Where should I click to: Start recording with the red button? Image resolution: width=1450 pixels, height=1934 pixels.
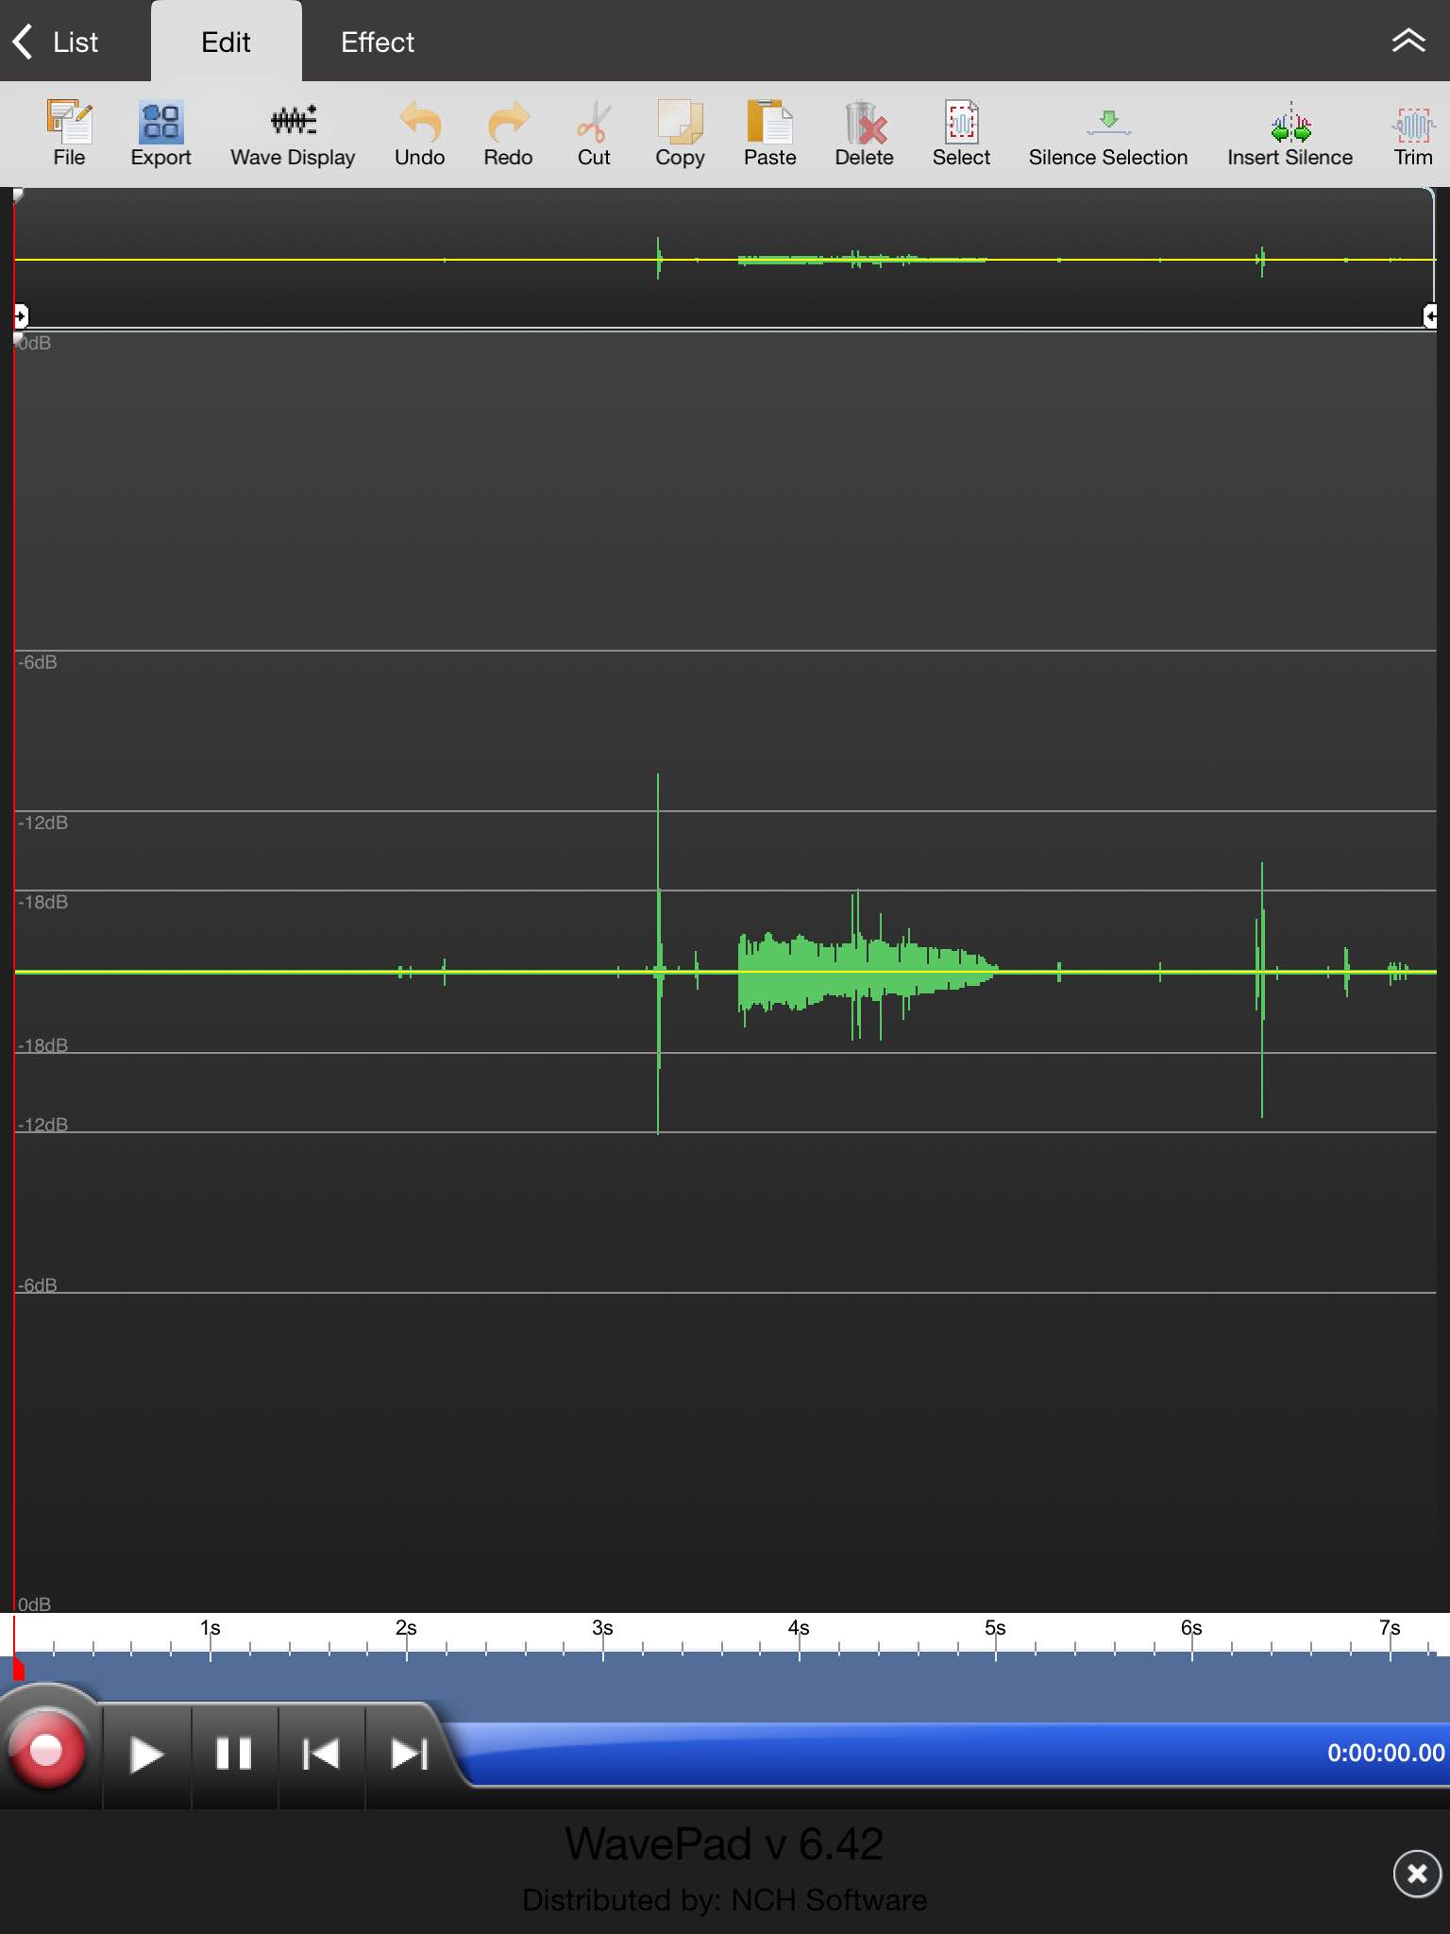click(46, 1750)
